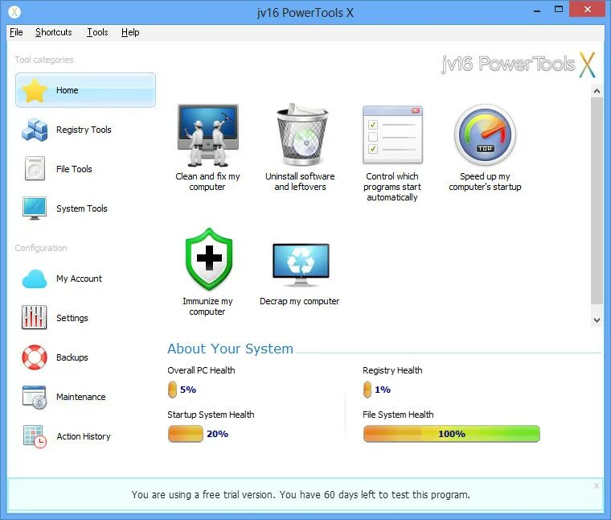This screenshot has height=520, width=611.
Task: Click the 'Overall PC Health' label
Action: (201, 370)
